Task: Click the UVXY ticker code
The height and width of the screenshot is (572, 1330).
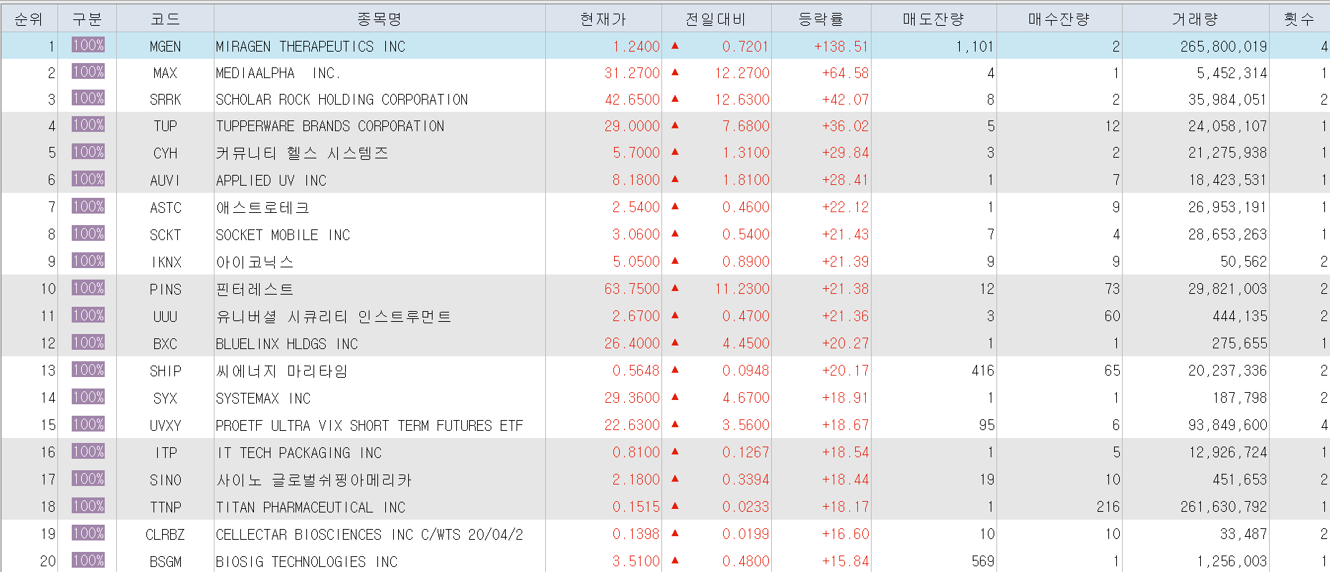Action: (x=165, y=426)
